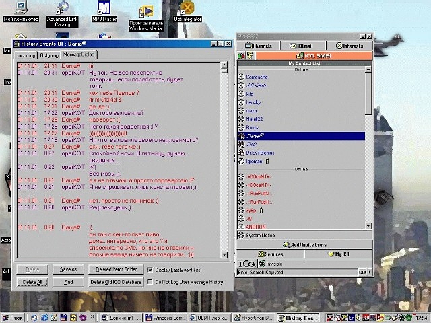Switch to HyperSnap-D taskbar window

(254, 318)
